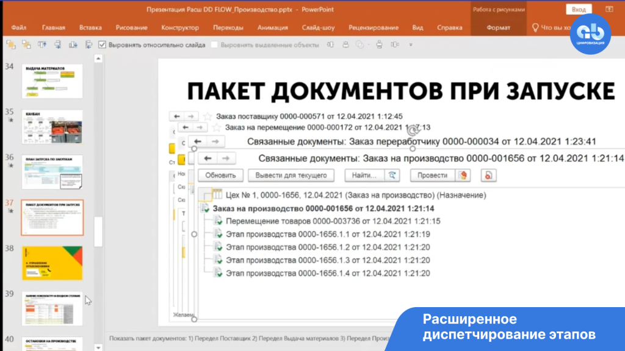Screen dimensions: 625x351
Task: Click forward arrow beside 'Заказ поставщику' title
Action: point(191,116)
